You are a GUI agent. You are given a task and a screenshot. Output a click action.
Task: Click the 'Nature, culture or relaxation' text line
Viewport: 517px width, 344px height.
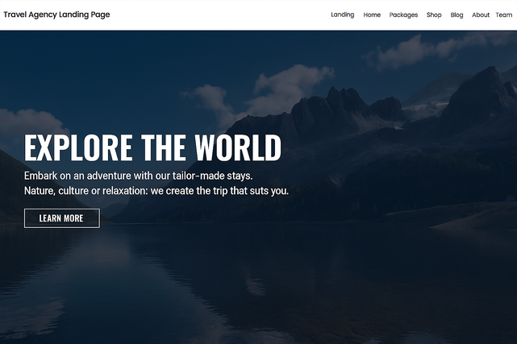pos(156,191)
